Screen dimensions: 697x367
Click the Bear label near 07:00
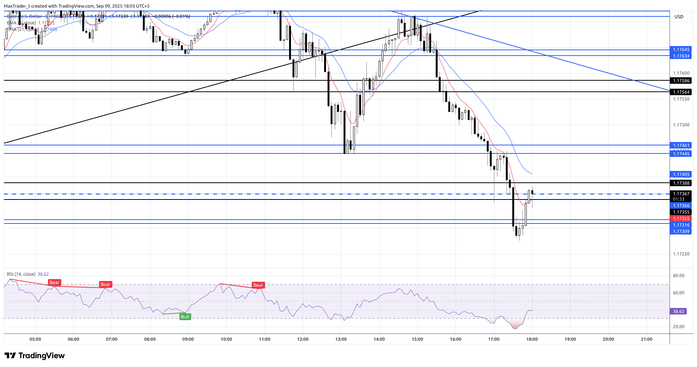pos(105,284)
